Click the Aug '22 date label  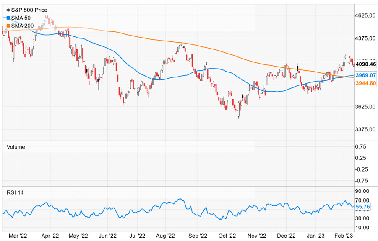[x=165, y=236]
